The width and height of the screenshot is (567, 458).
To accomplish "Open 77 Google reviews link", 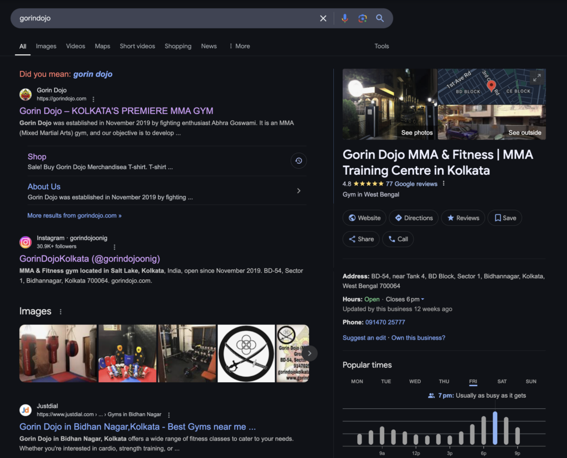I will point(411,184).
